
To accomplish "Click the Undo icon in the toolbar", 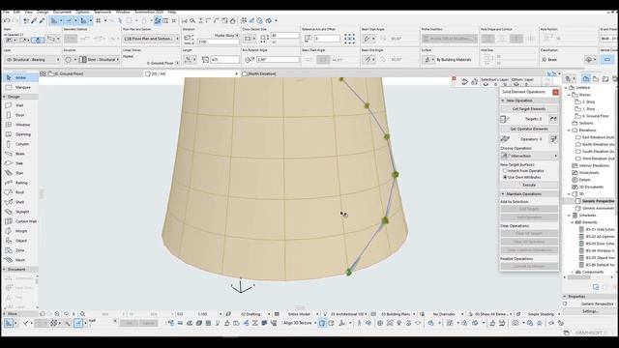I will coord(7,20).
